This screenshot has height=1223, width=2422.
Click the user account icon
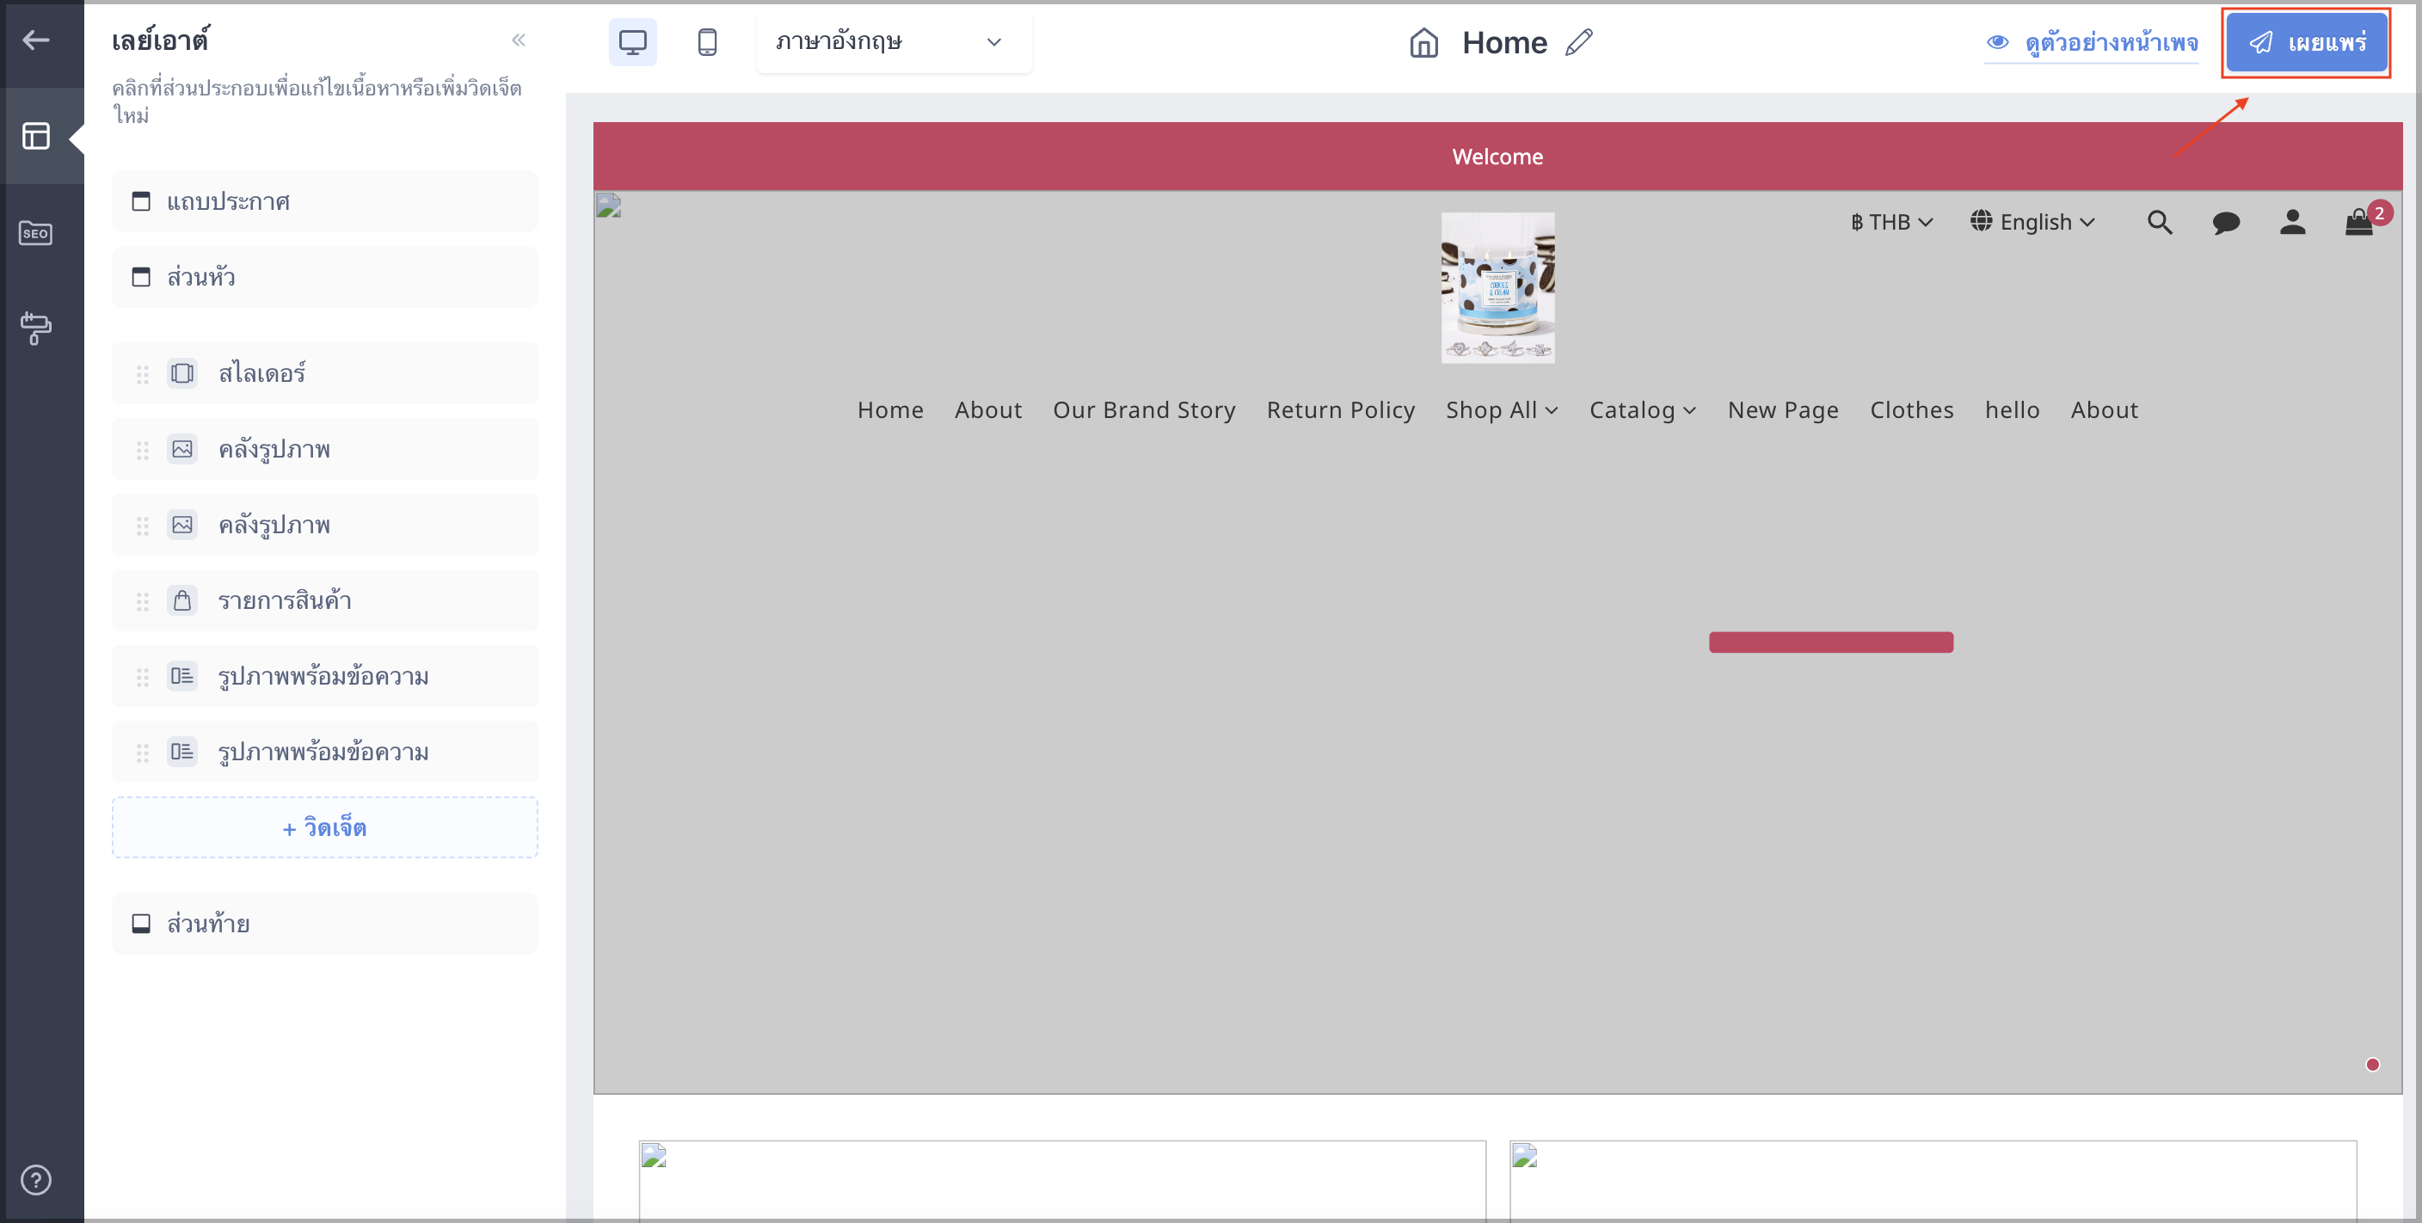(x=2292, y=222)
